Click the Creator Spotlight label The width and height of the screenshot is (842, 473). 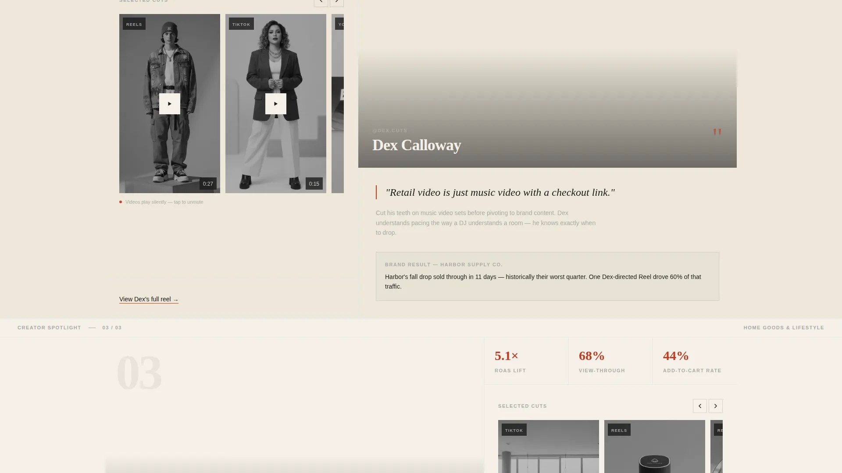coord(49,328)
